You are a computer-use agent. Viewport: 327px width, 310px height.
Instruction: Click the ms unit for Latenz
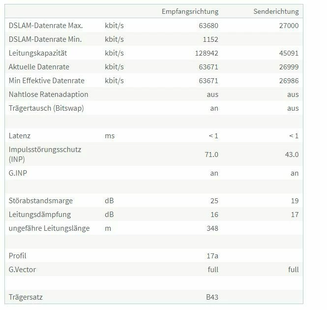pos(110,136)
